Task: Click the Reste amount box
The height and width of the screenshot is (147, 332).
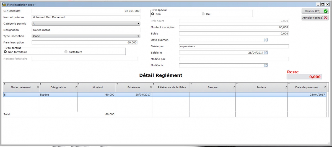Action: tap(304, 77)
